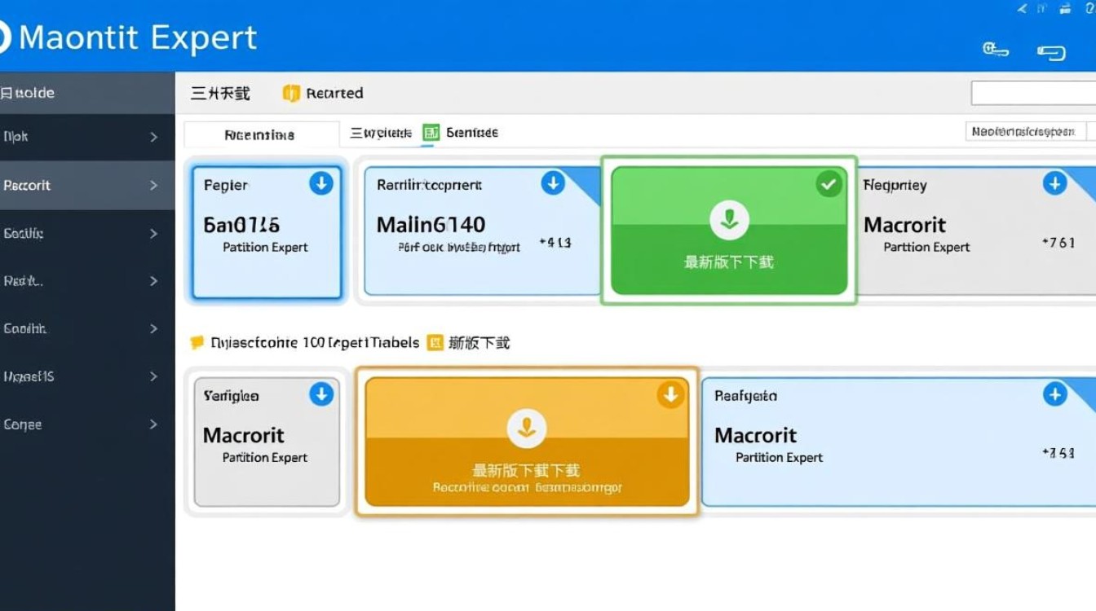Image resolution: width=1096 pixels, height=611 pixels.
Task: Toggle the green checkmark on the download card
Action: pos(829,184)
